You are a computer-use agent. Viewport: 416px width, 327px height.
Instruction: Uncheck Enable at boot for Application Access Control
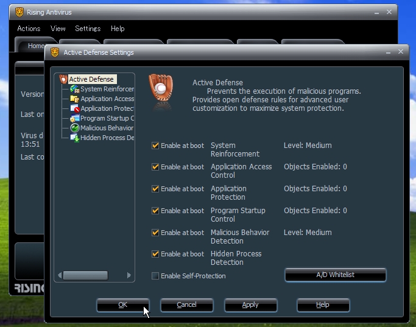tap(155, 167)
